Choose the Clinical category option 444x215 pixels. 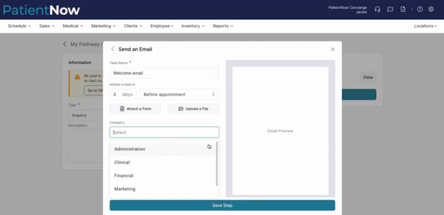(x=122, y=162)
